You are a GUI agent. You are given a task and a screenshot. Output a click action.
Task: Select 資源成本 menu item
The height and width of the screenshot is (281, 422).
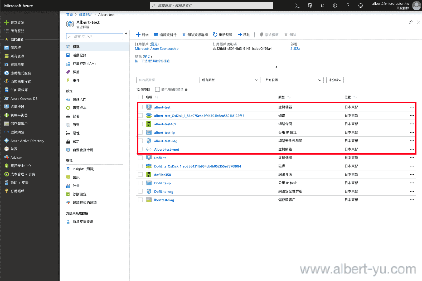[x=95, y=108]
